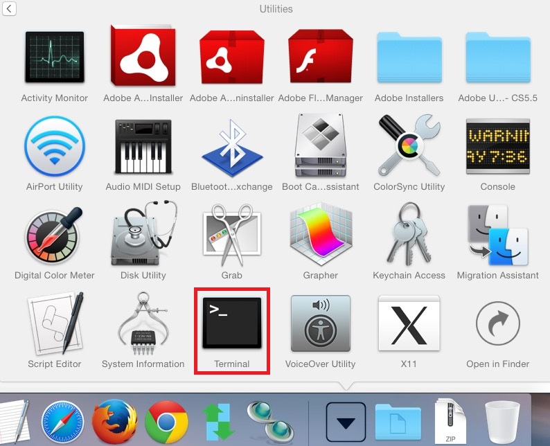550x446 pixels.
Task: Open ColorSync Utility icon
Action: (x=409, y=145)
